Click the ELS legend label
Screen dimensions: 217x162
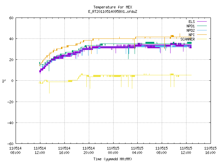(192, 22)
